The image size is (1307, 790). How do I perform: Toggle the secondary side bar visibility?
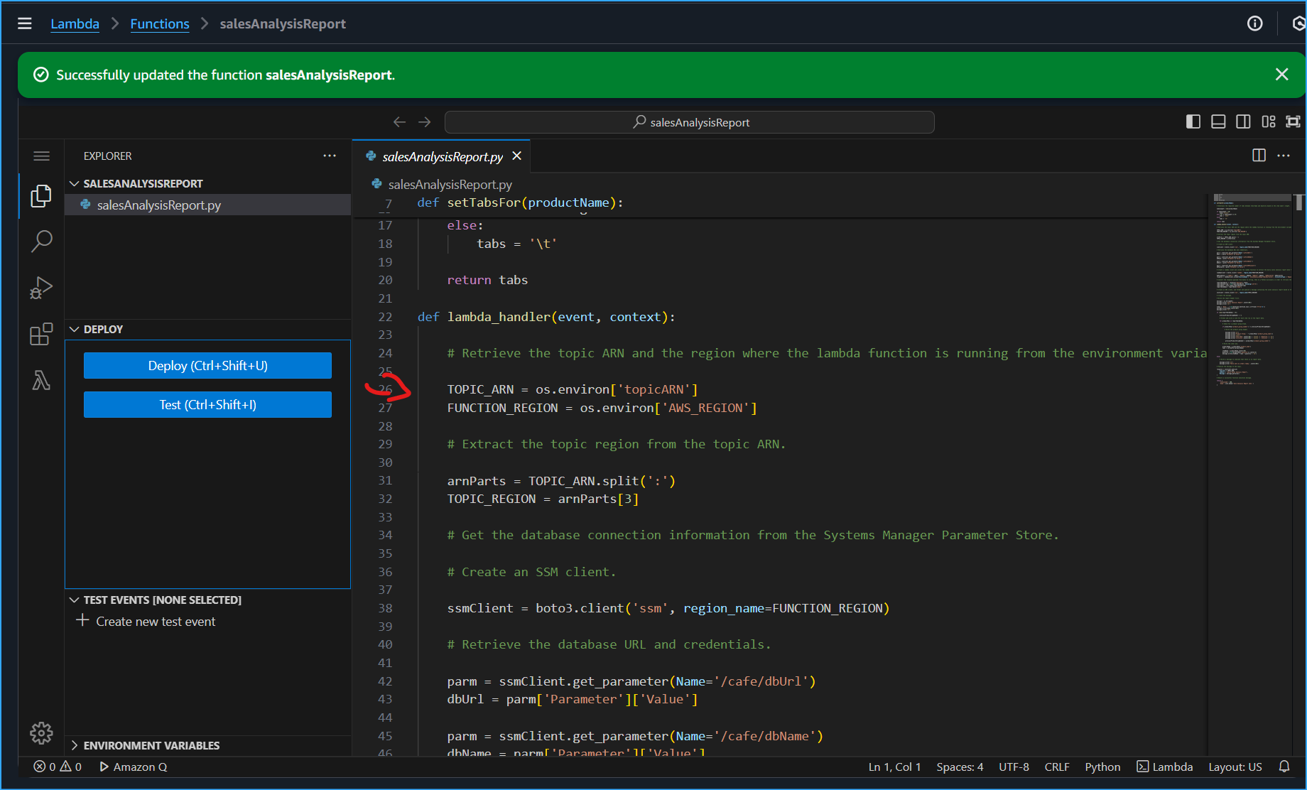pos(1243,121)
